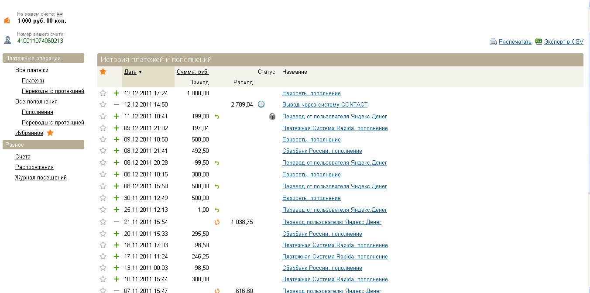Open Вывод через систему CONTACT transaction link

tap(325, 105)
